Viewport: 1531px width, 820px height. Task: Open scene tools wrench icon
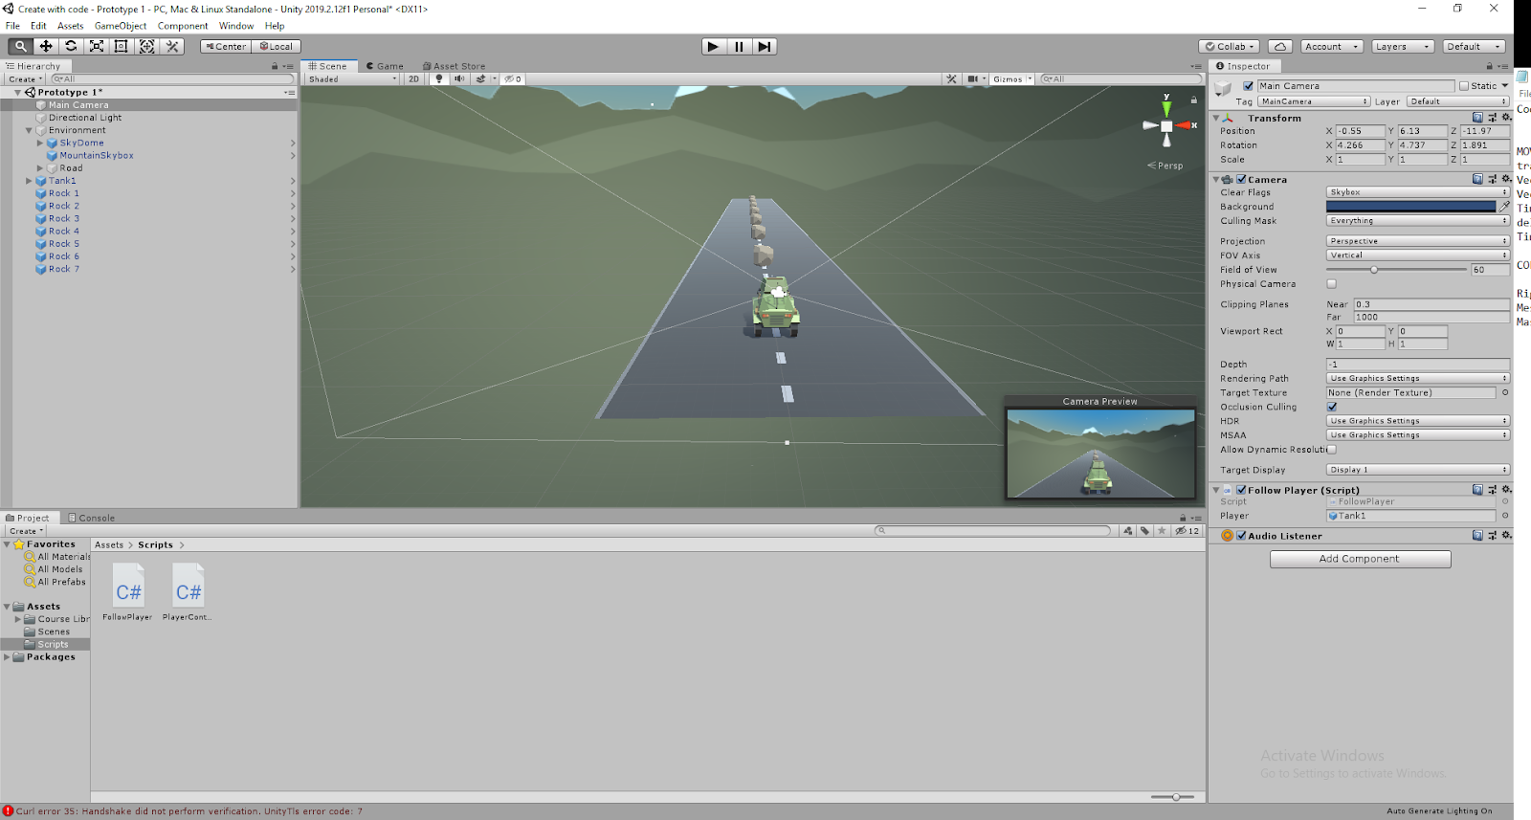tap(951, 79)
